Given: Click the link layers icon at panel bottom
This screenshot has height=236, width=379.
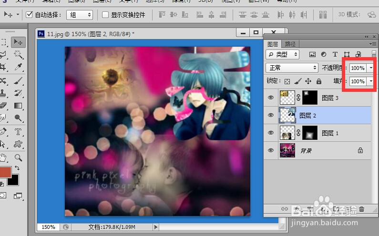Looking at the screenshot, I should 285,209.
